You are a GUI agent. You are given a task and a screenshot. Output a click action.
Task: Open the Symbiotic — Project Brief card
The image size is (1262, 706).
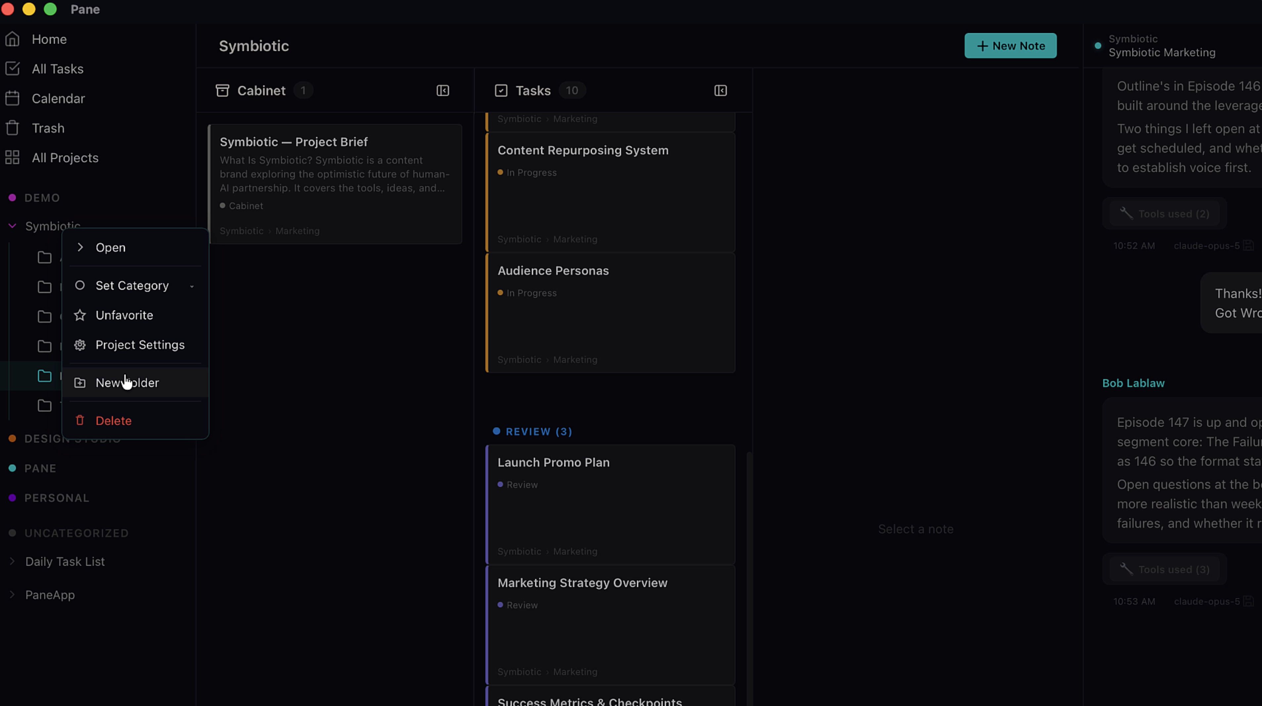tap(335, 184)
